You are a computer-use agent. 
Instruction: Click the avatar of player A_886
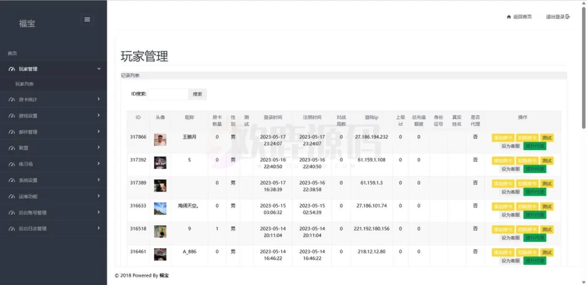pyautogui.click(x=161, y=254)
